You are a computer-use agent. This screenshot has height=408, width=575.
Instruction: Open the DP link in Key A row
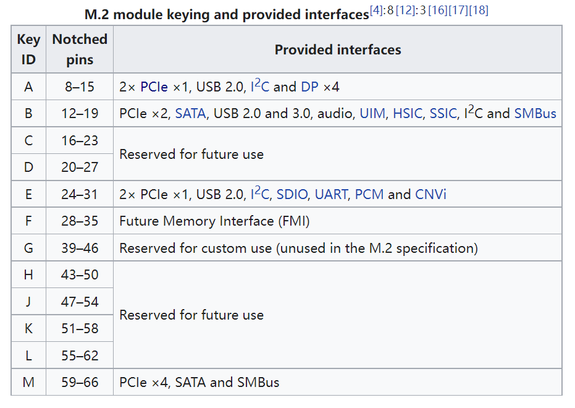(309, 87)
